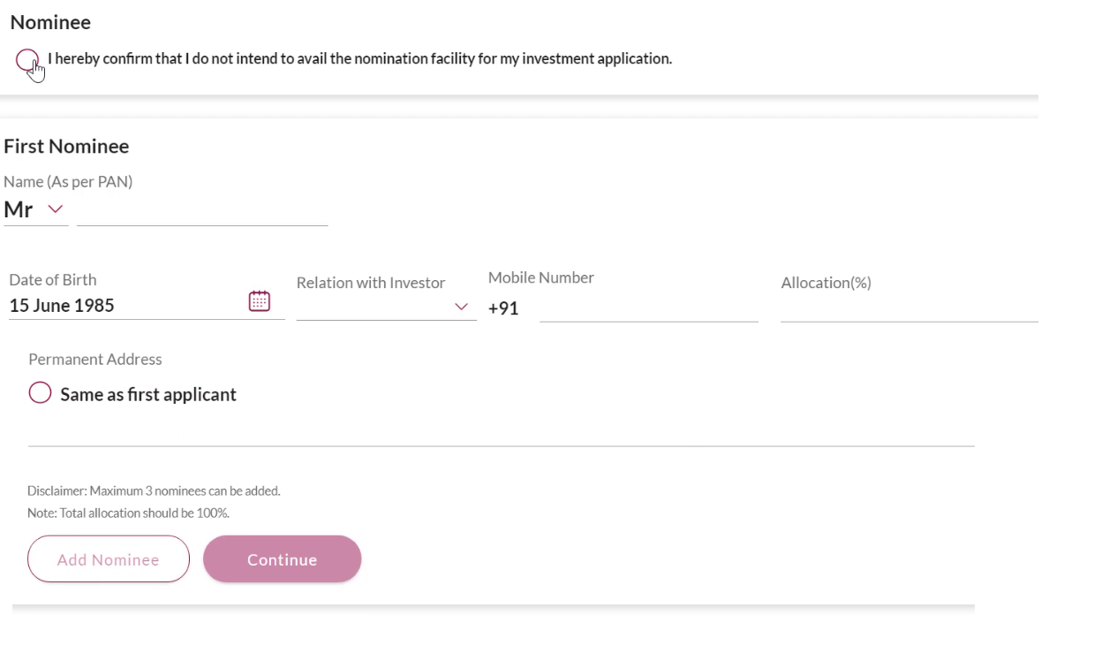Screen dimensions: 1102x668
Task: Open the Relation with Investor dropdown
Action: point(386,307)
